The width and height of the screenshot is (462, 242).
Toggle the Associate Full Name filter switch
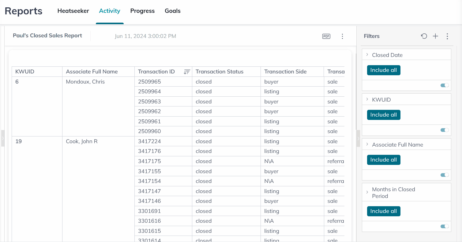445,175
